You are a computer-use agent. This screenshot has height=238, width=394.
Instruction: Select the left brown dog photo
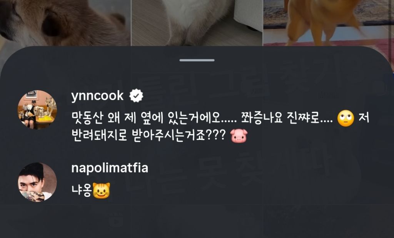[x=65, y=23]
